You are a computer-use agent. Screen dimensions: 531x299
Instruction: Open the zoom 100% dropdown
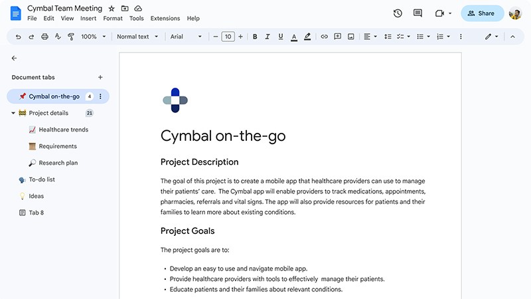click(92, 37)
